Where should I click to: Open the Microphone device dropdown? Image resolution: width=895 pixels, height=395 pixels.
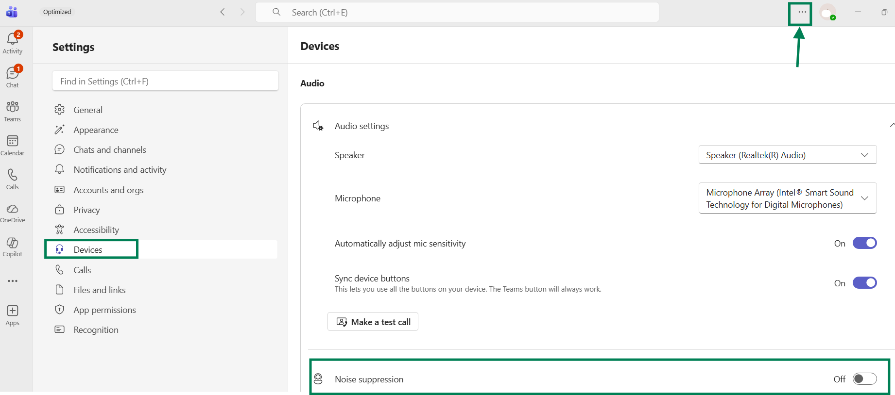click(x=788, y=198)
